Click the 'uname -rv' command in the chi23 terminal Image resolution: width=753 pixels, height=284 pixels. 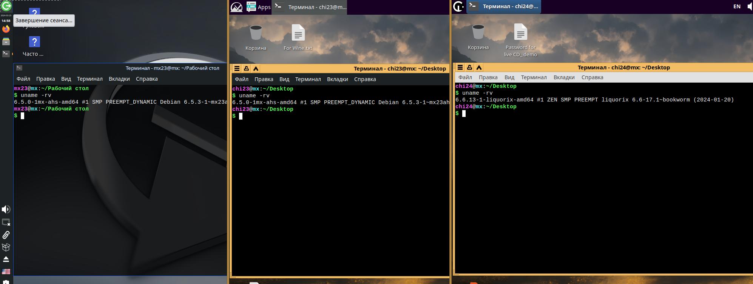coord(254,96)
